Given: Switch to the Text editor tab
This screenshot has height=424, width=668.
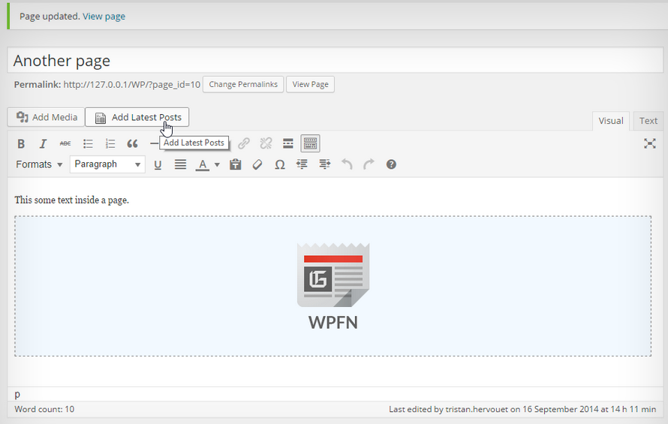Looking at the screenshot, I should pyautogui.click(x=648, y=121).
